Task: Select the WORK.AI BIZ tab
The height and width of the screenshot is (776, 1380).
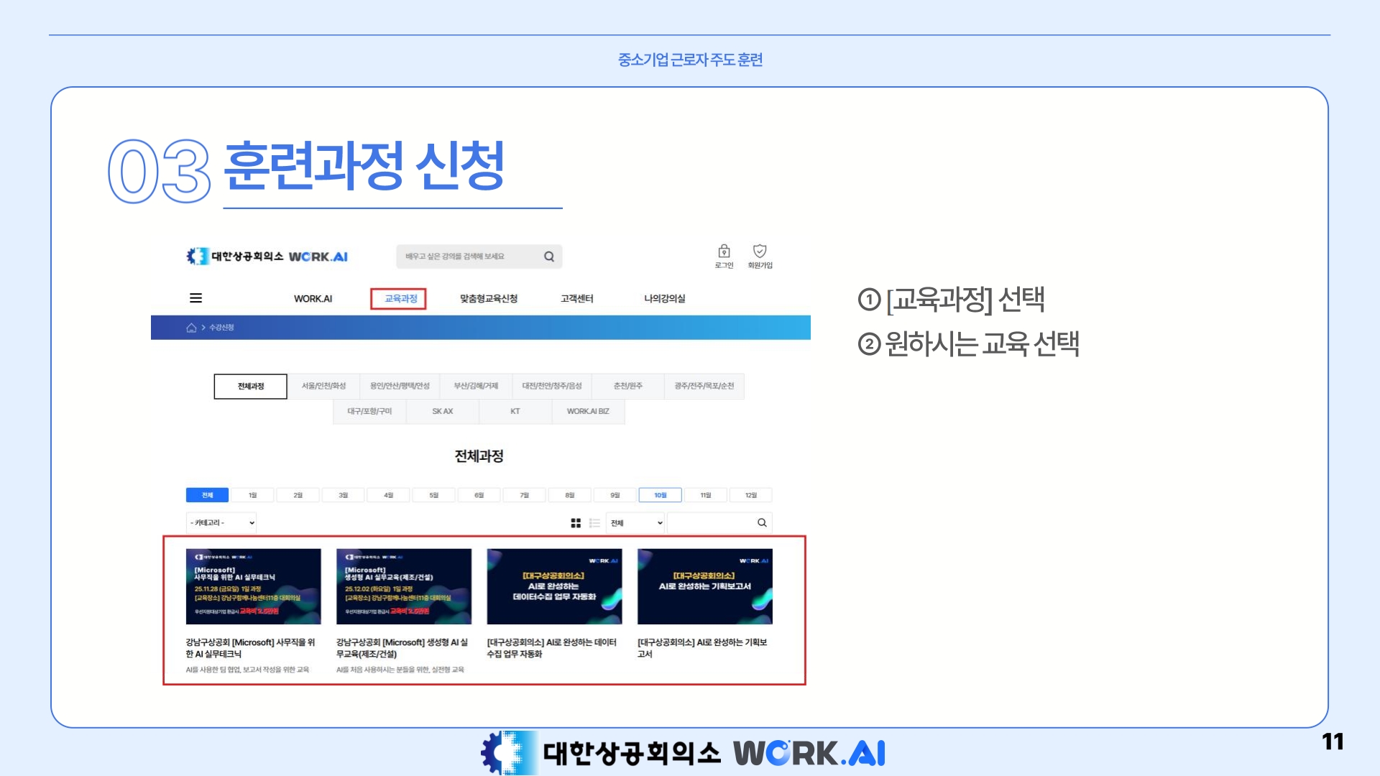Action: click(x=588, y=412)
